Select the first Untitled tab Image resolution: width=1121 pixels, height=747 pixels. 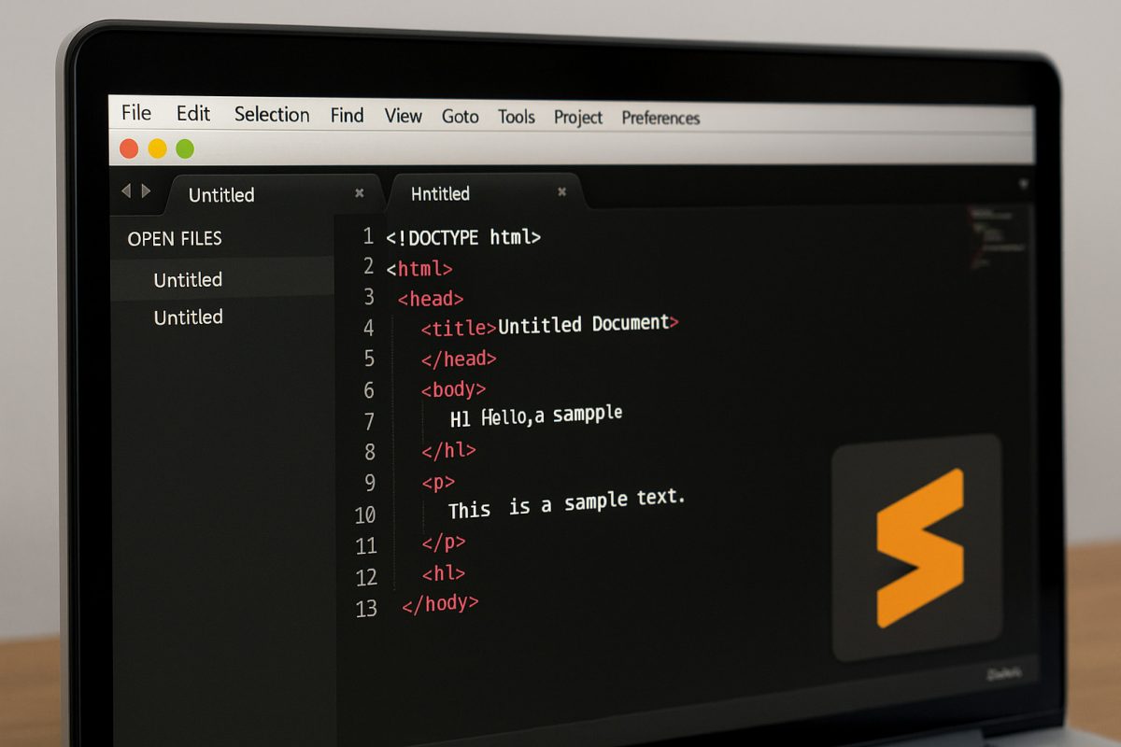tap(221, 195)
